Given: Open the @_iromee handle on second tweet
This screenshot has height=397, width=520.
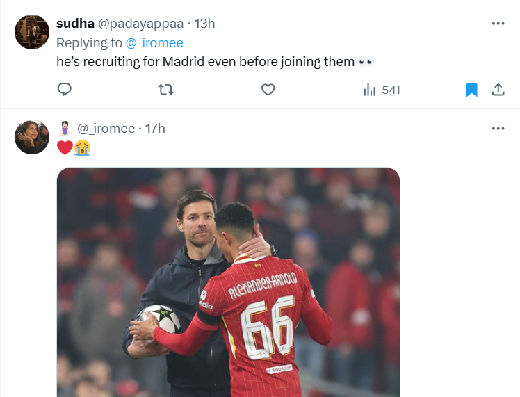Looking at the screenshot, I should (106, 129).
